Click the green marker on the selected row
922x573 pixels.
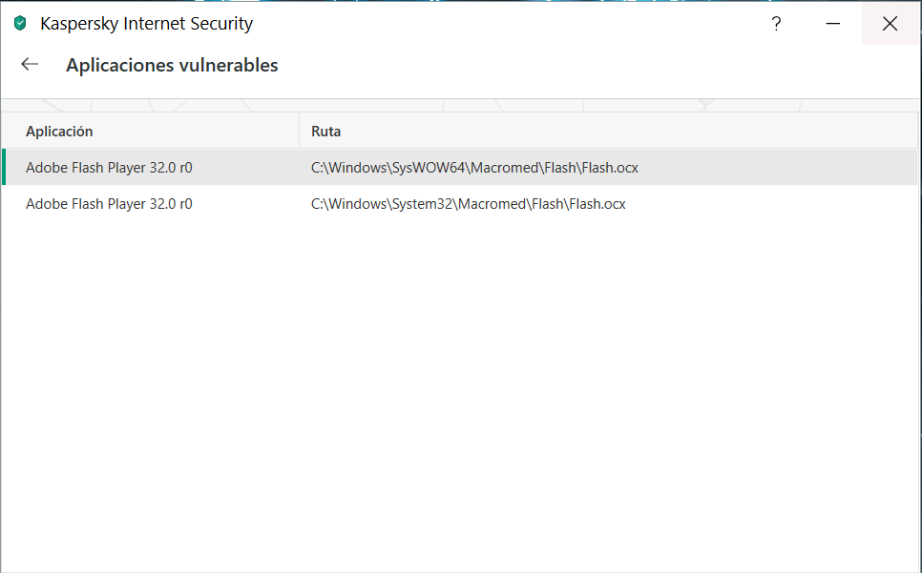tap(4, 168)
